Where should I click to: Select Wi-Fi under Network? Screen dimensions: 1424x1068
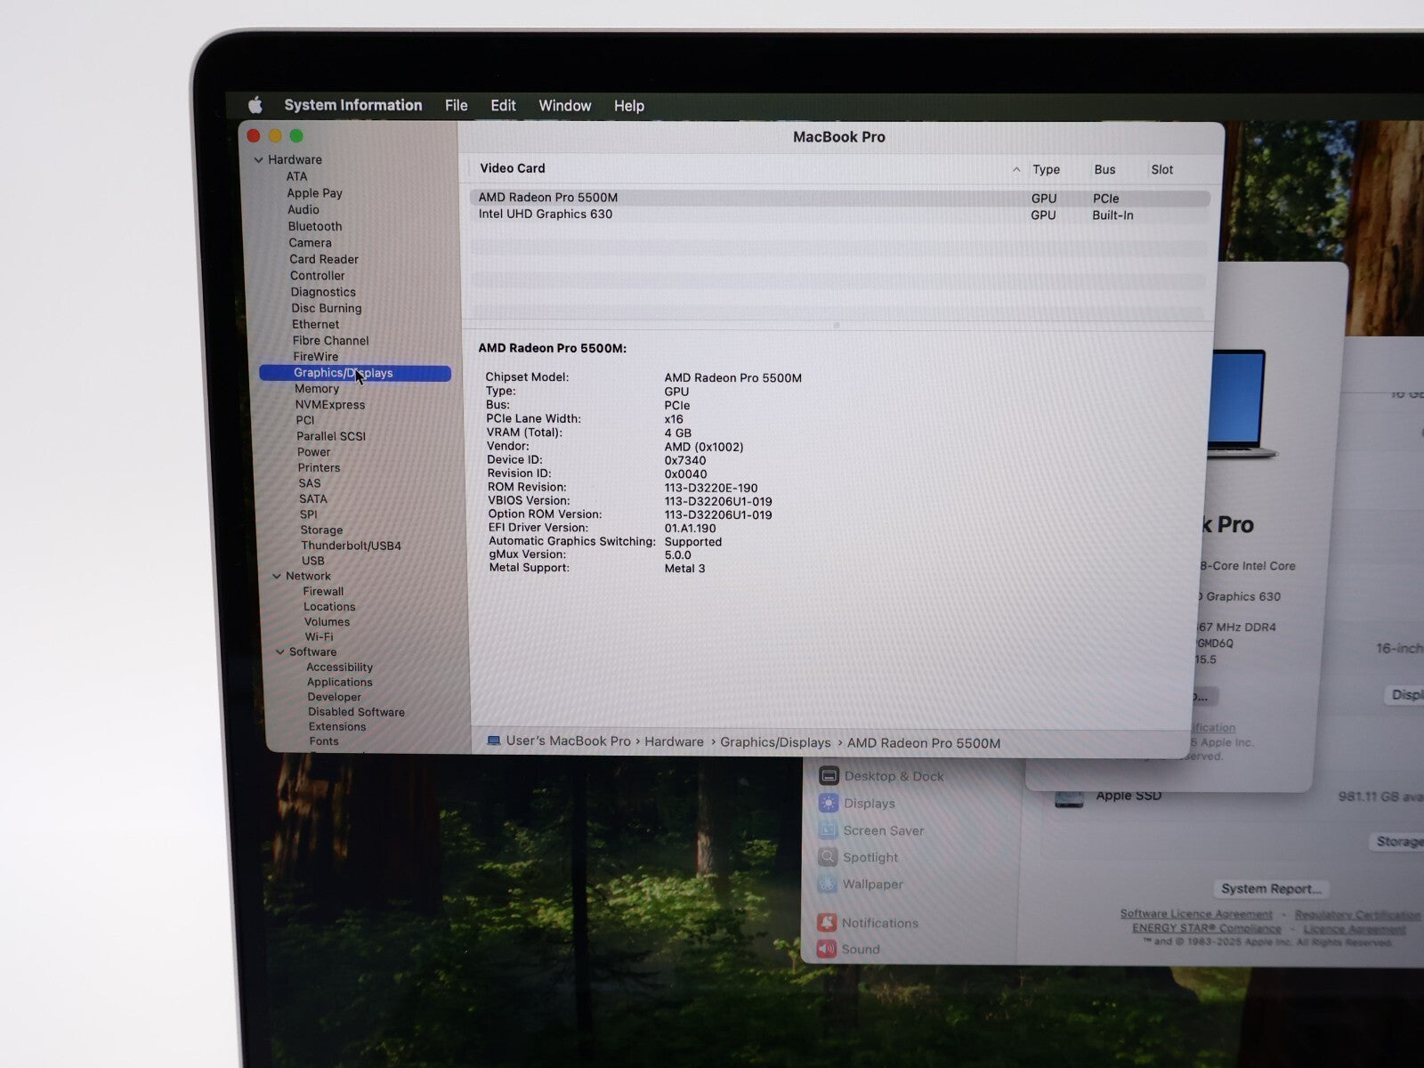click(x=319, y=636)
